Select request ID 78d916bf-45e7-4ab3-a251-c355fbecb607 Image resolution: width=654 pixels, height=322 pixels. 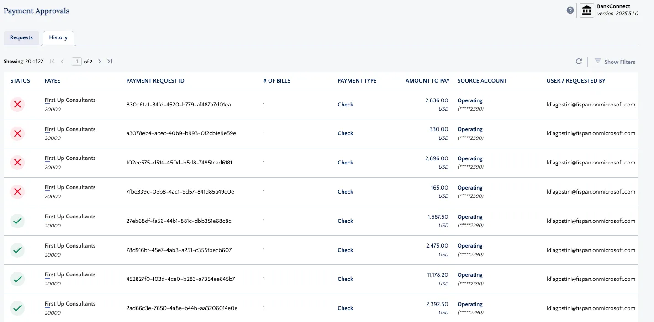point(179,250)
